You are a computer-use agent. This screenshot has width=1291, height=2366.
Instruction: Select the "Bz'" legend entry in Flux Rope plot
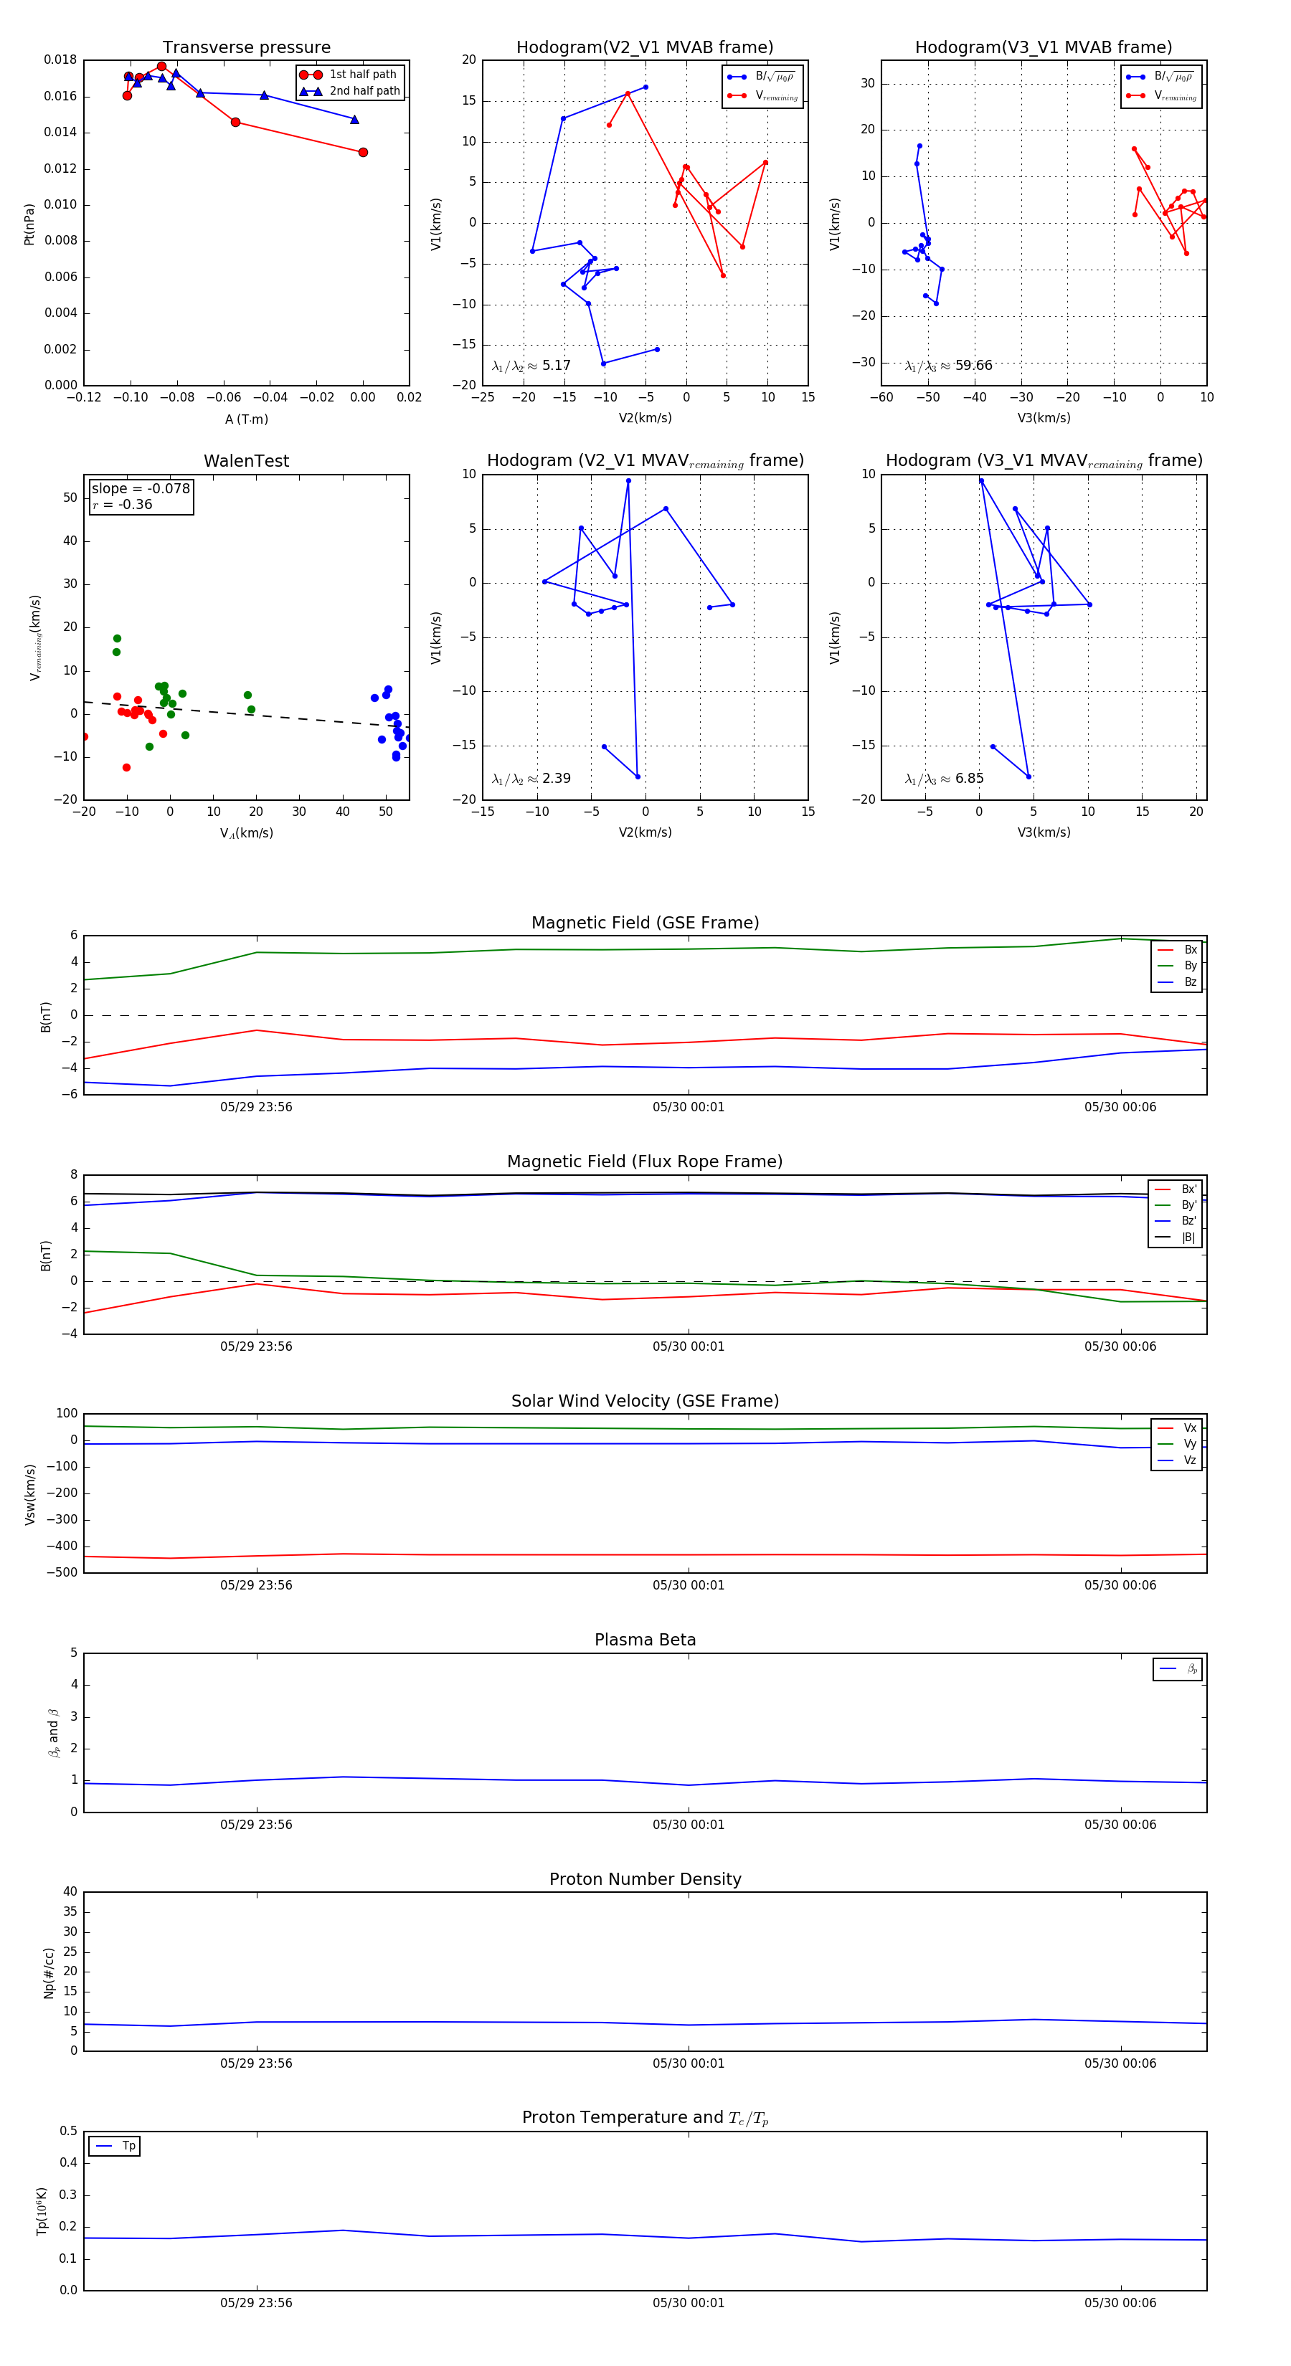tap(1176, 1222)
